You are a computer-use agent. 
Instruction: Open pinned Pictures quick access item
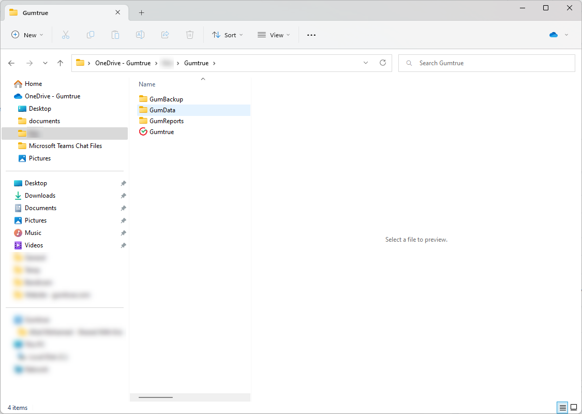tap(31, 220)
